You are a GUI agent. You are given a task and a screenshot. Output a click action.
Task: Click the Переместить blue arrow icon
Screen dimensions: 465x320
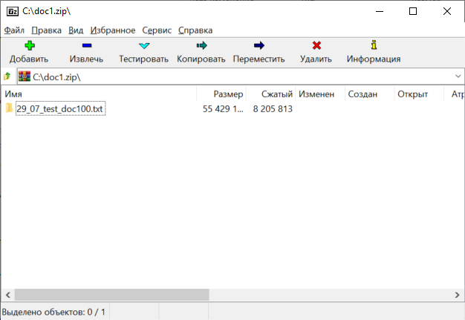click(x=259, y=45)
